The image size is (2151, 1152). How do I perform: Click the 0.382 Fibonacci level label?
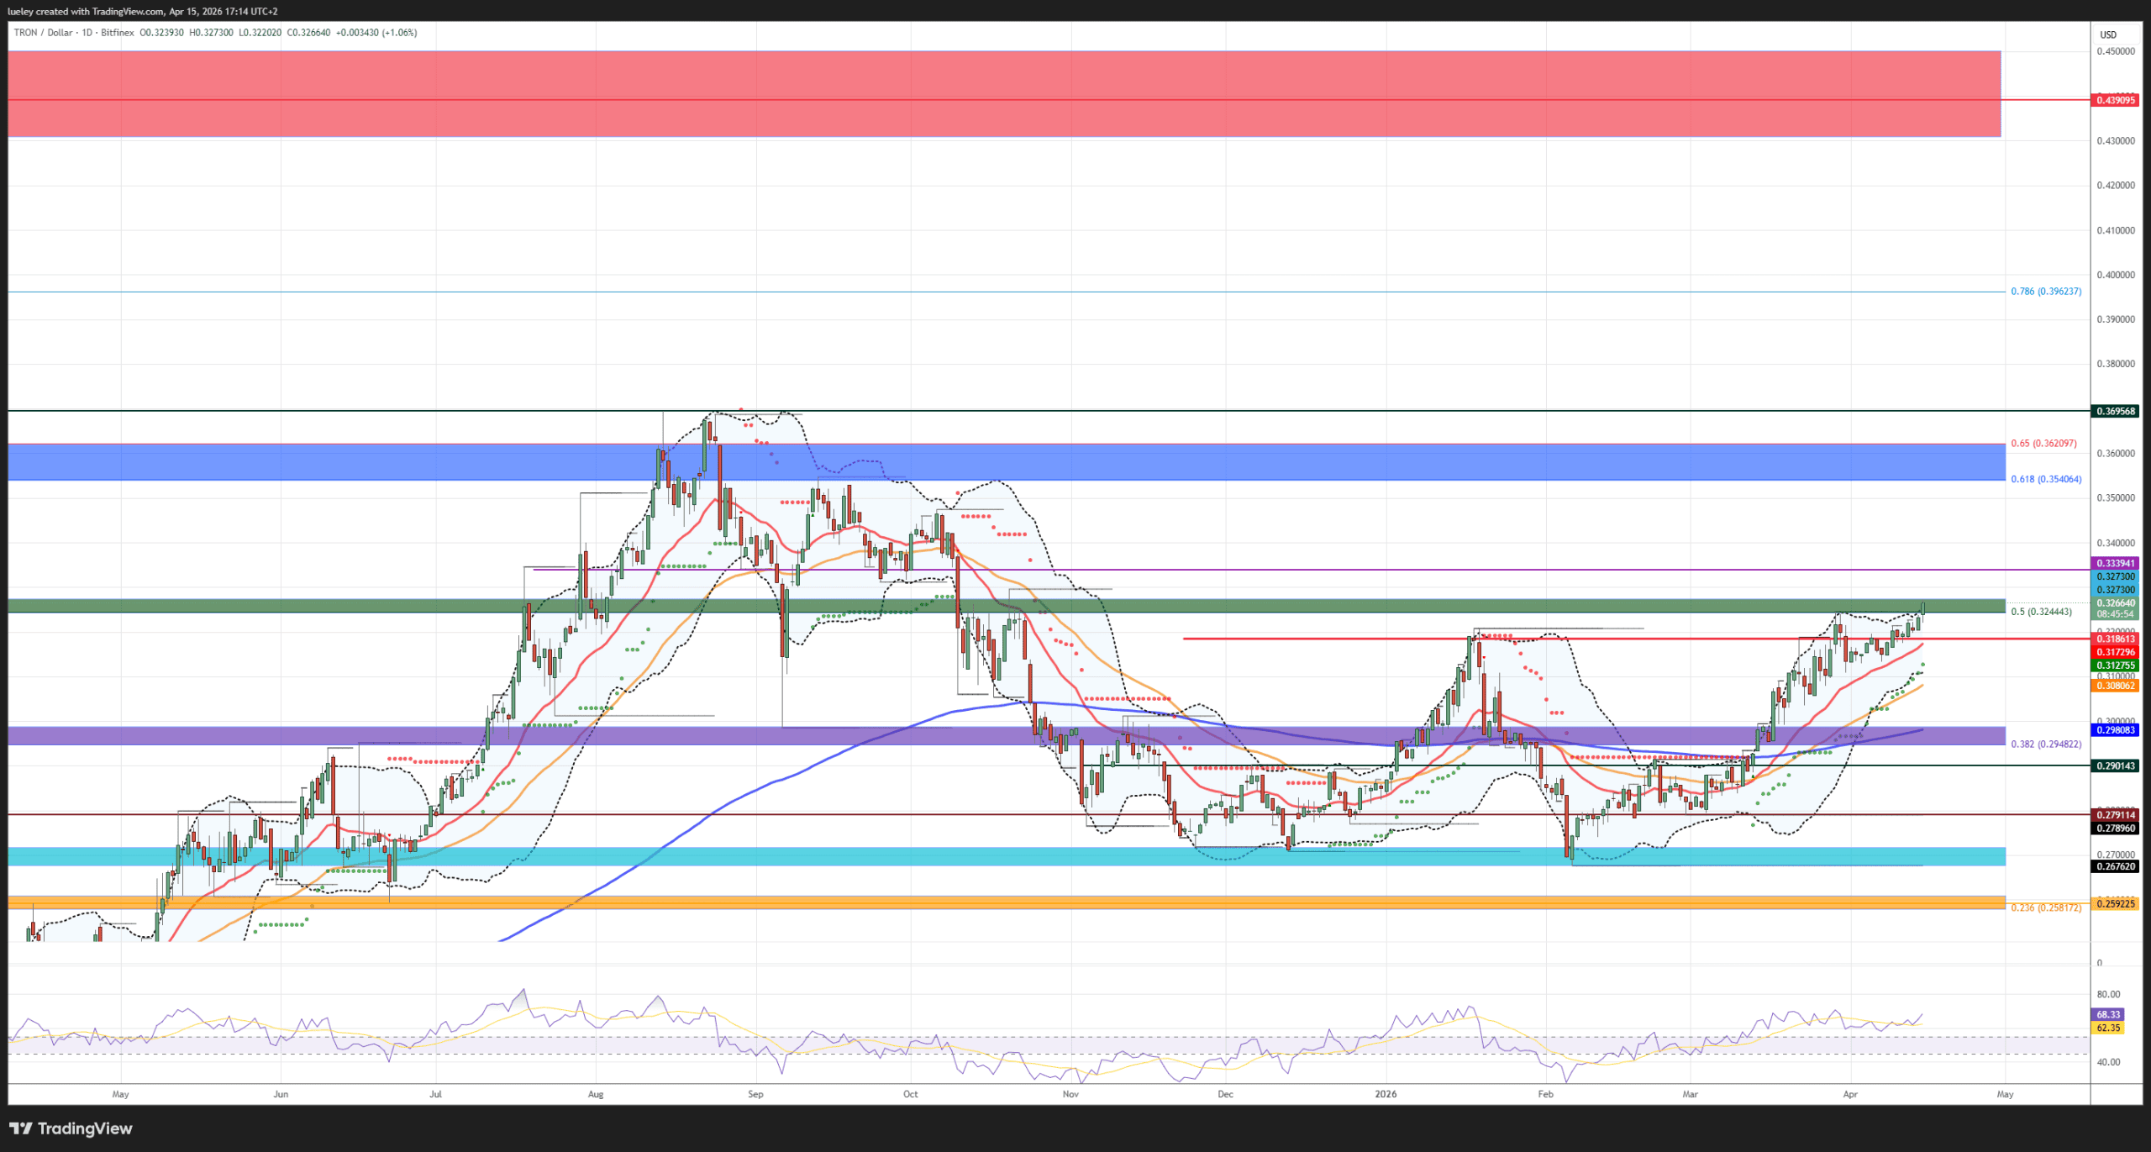pos(2045,744)
